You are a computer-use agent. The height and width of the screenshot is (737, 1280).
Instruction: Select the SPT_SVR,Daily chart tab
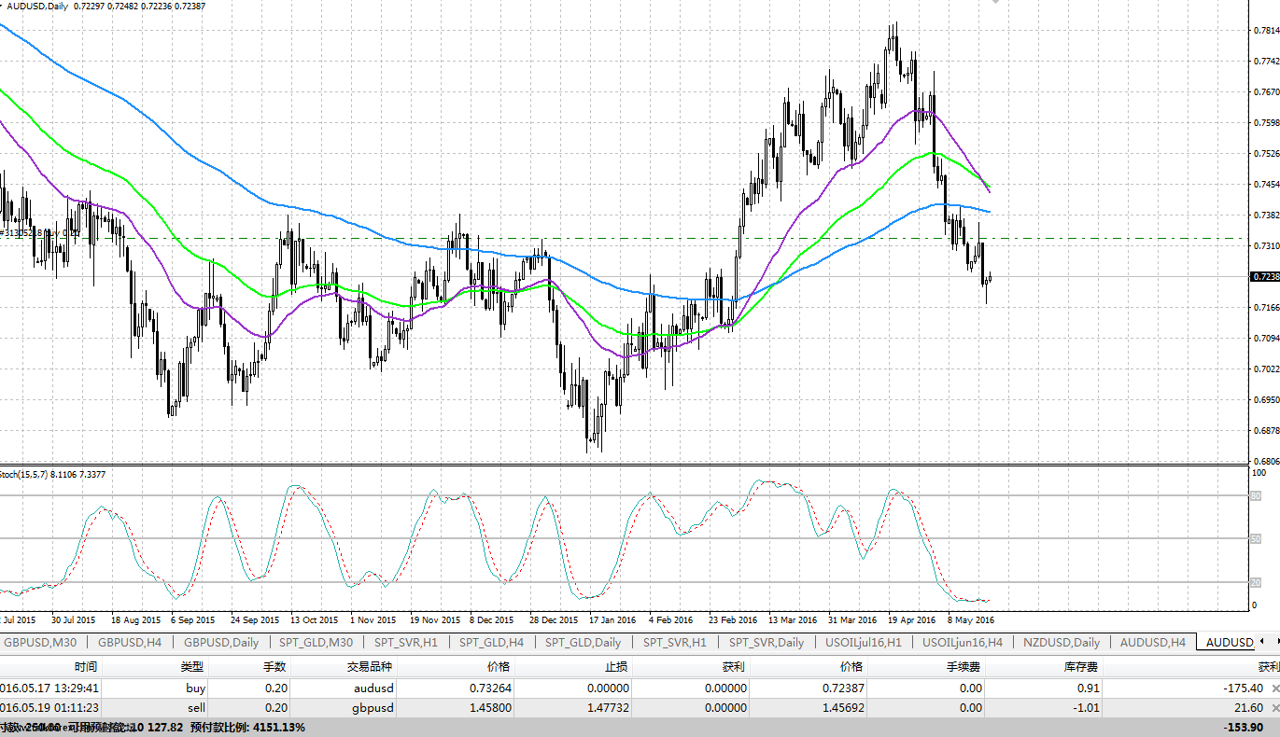pos(767,642)
